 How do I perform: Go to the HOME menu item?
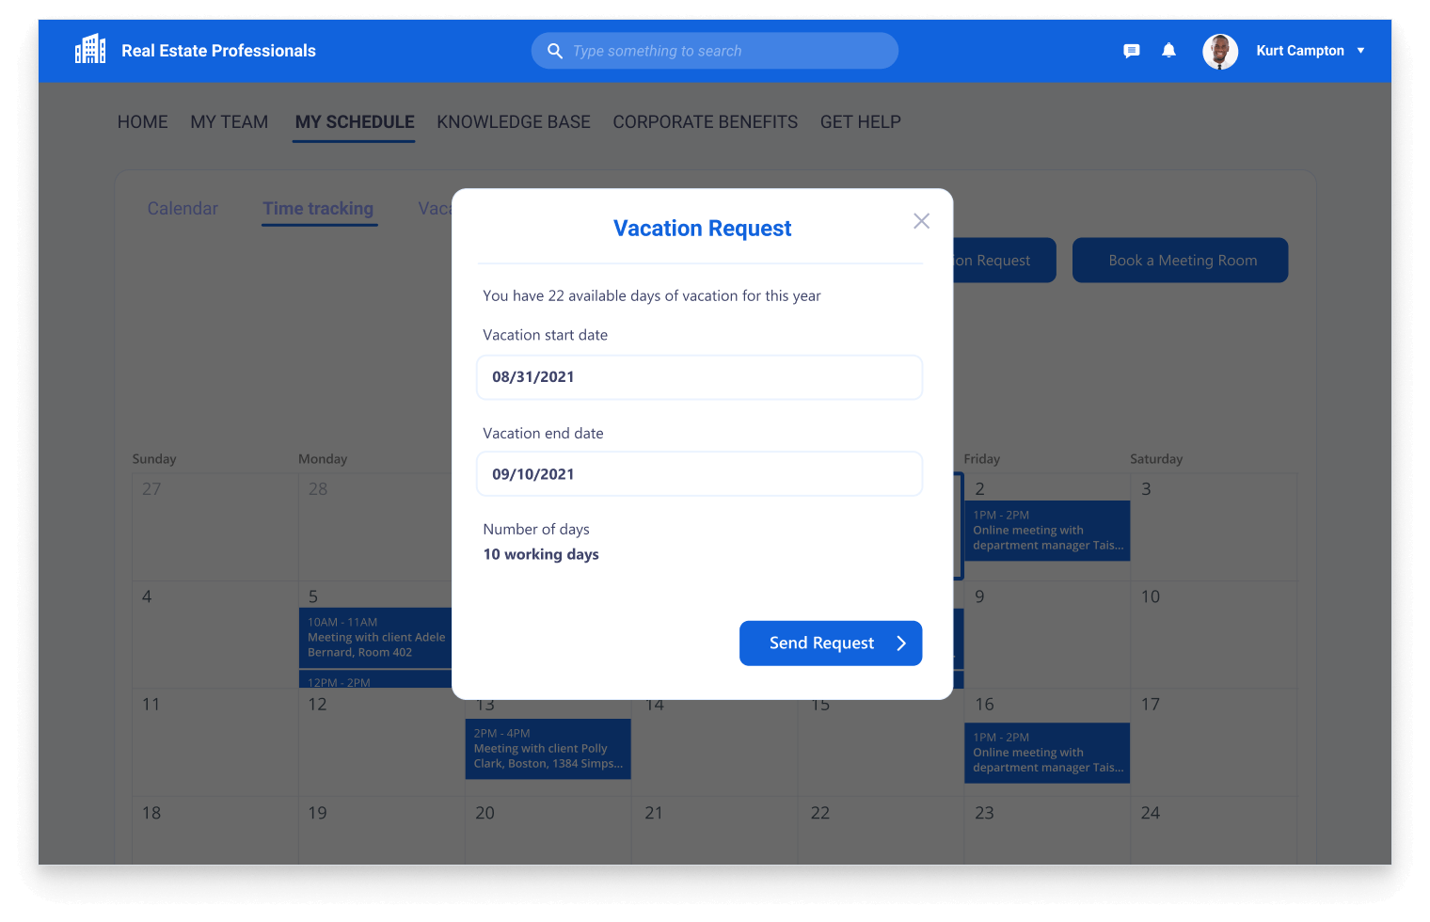point(142,122)
